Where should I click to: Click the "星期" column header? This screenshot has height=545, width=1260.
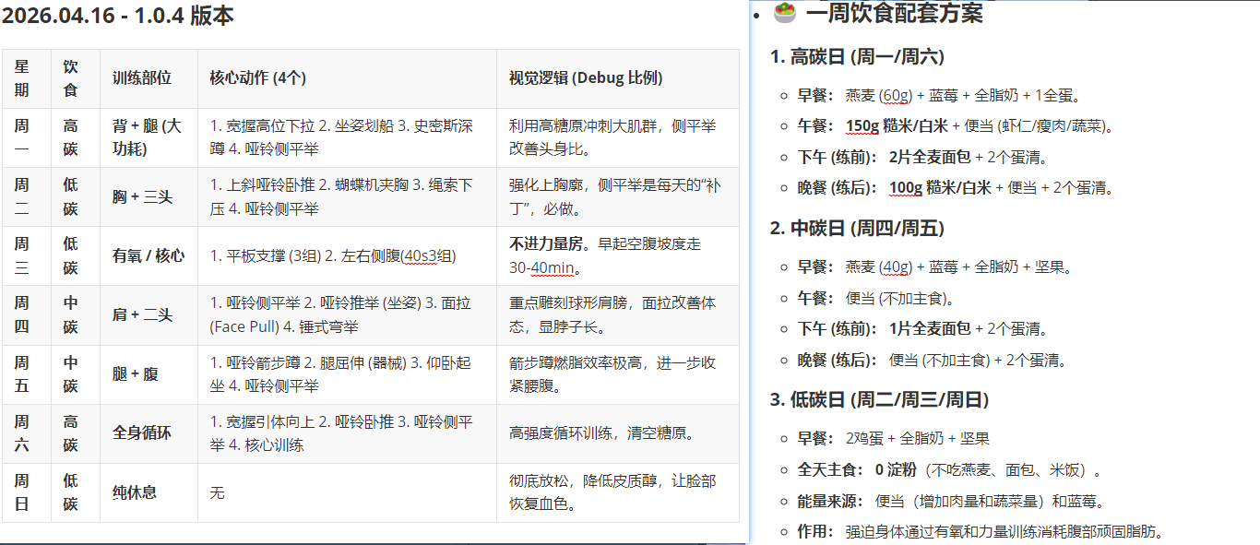[x=22, y=78]
